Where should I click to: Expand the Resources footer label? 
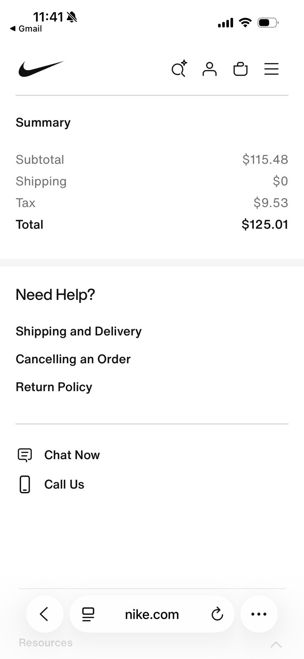pos(46,643)
